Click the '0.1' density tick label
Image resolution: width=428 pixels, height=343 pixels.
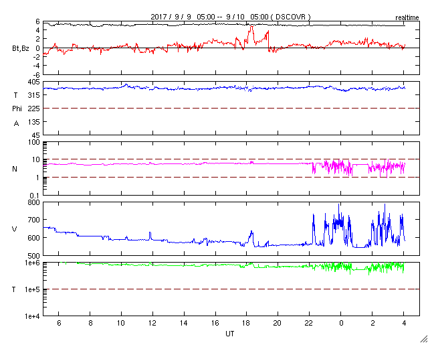click(35, 196)
